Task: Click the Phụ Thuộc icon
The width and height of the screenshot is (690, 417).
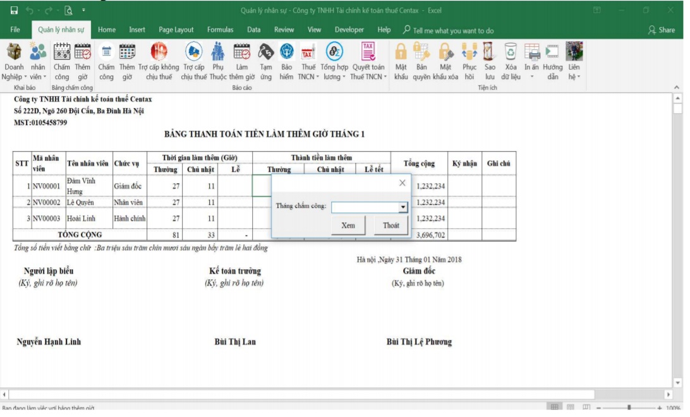Action: 218,52
